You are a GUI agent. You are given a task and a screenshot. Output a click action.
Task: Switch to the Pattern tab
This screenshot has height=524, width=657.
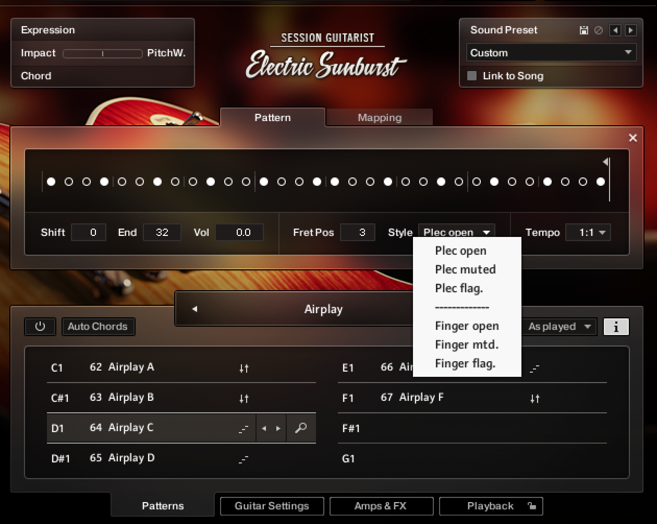pos(273,117)
